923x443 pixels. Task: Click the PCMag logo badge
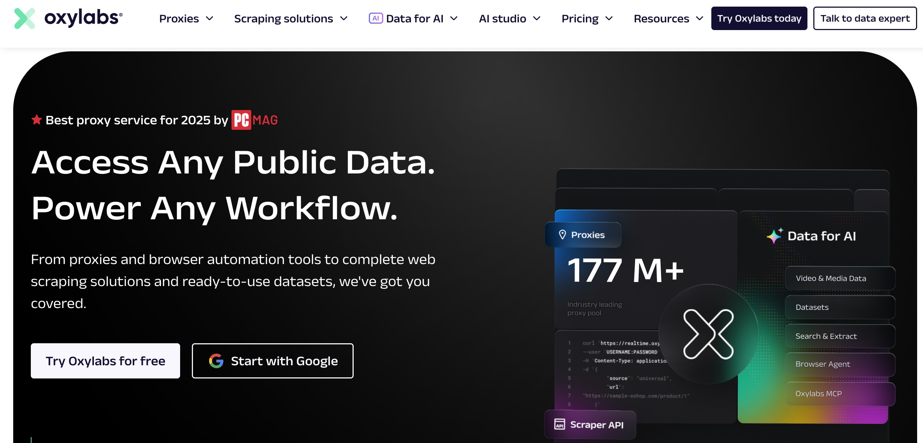point(254,120)
